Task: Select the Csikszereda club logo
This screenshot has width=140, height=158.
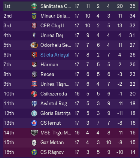Action: (34, 94)
